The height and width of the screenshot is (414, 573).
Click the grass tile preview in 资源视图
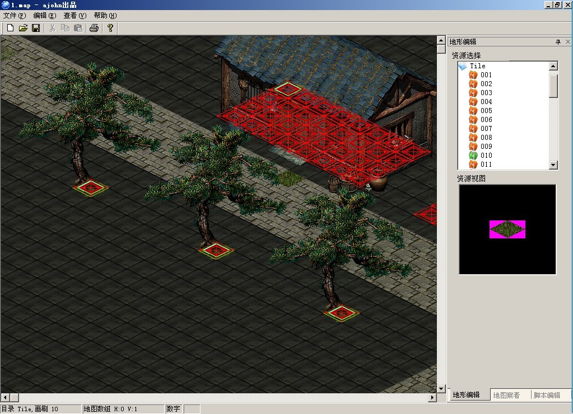click(507, 229)
